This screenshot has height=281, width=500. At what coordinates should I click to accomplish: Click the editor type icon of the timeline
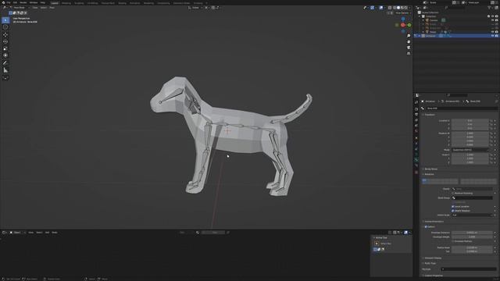[4, 233]
